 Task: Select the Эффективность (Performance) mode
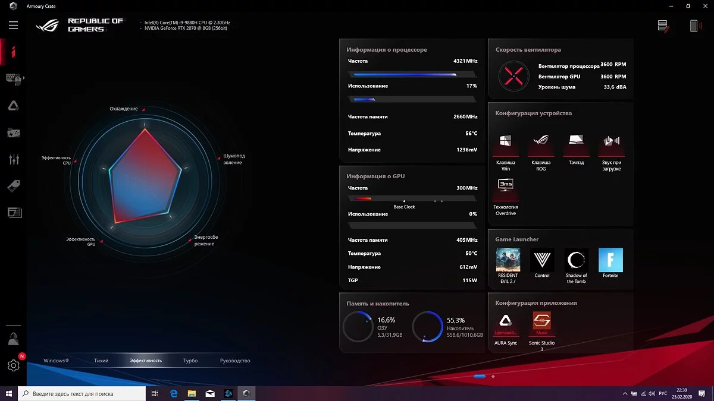click(146, 361)
